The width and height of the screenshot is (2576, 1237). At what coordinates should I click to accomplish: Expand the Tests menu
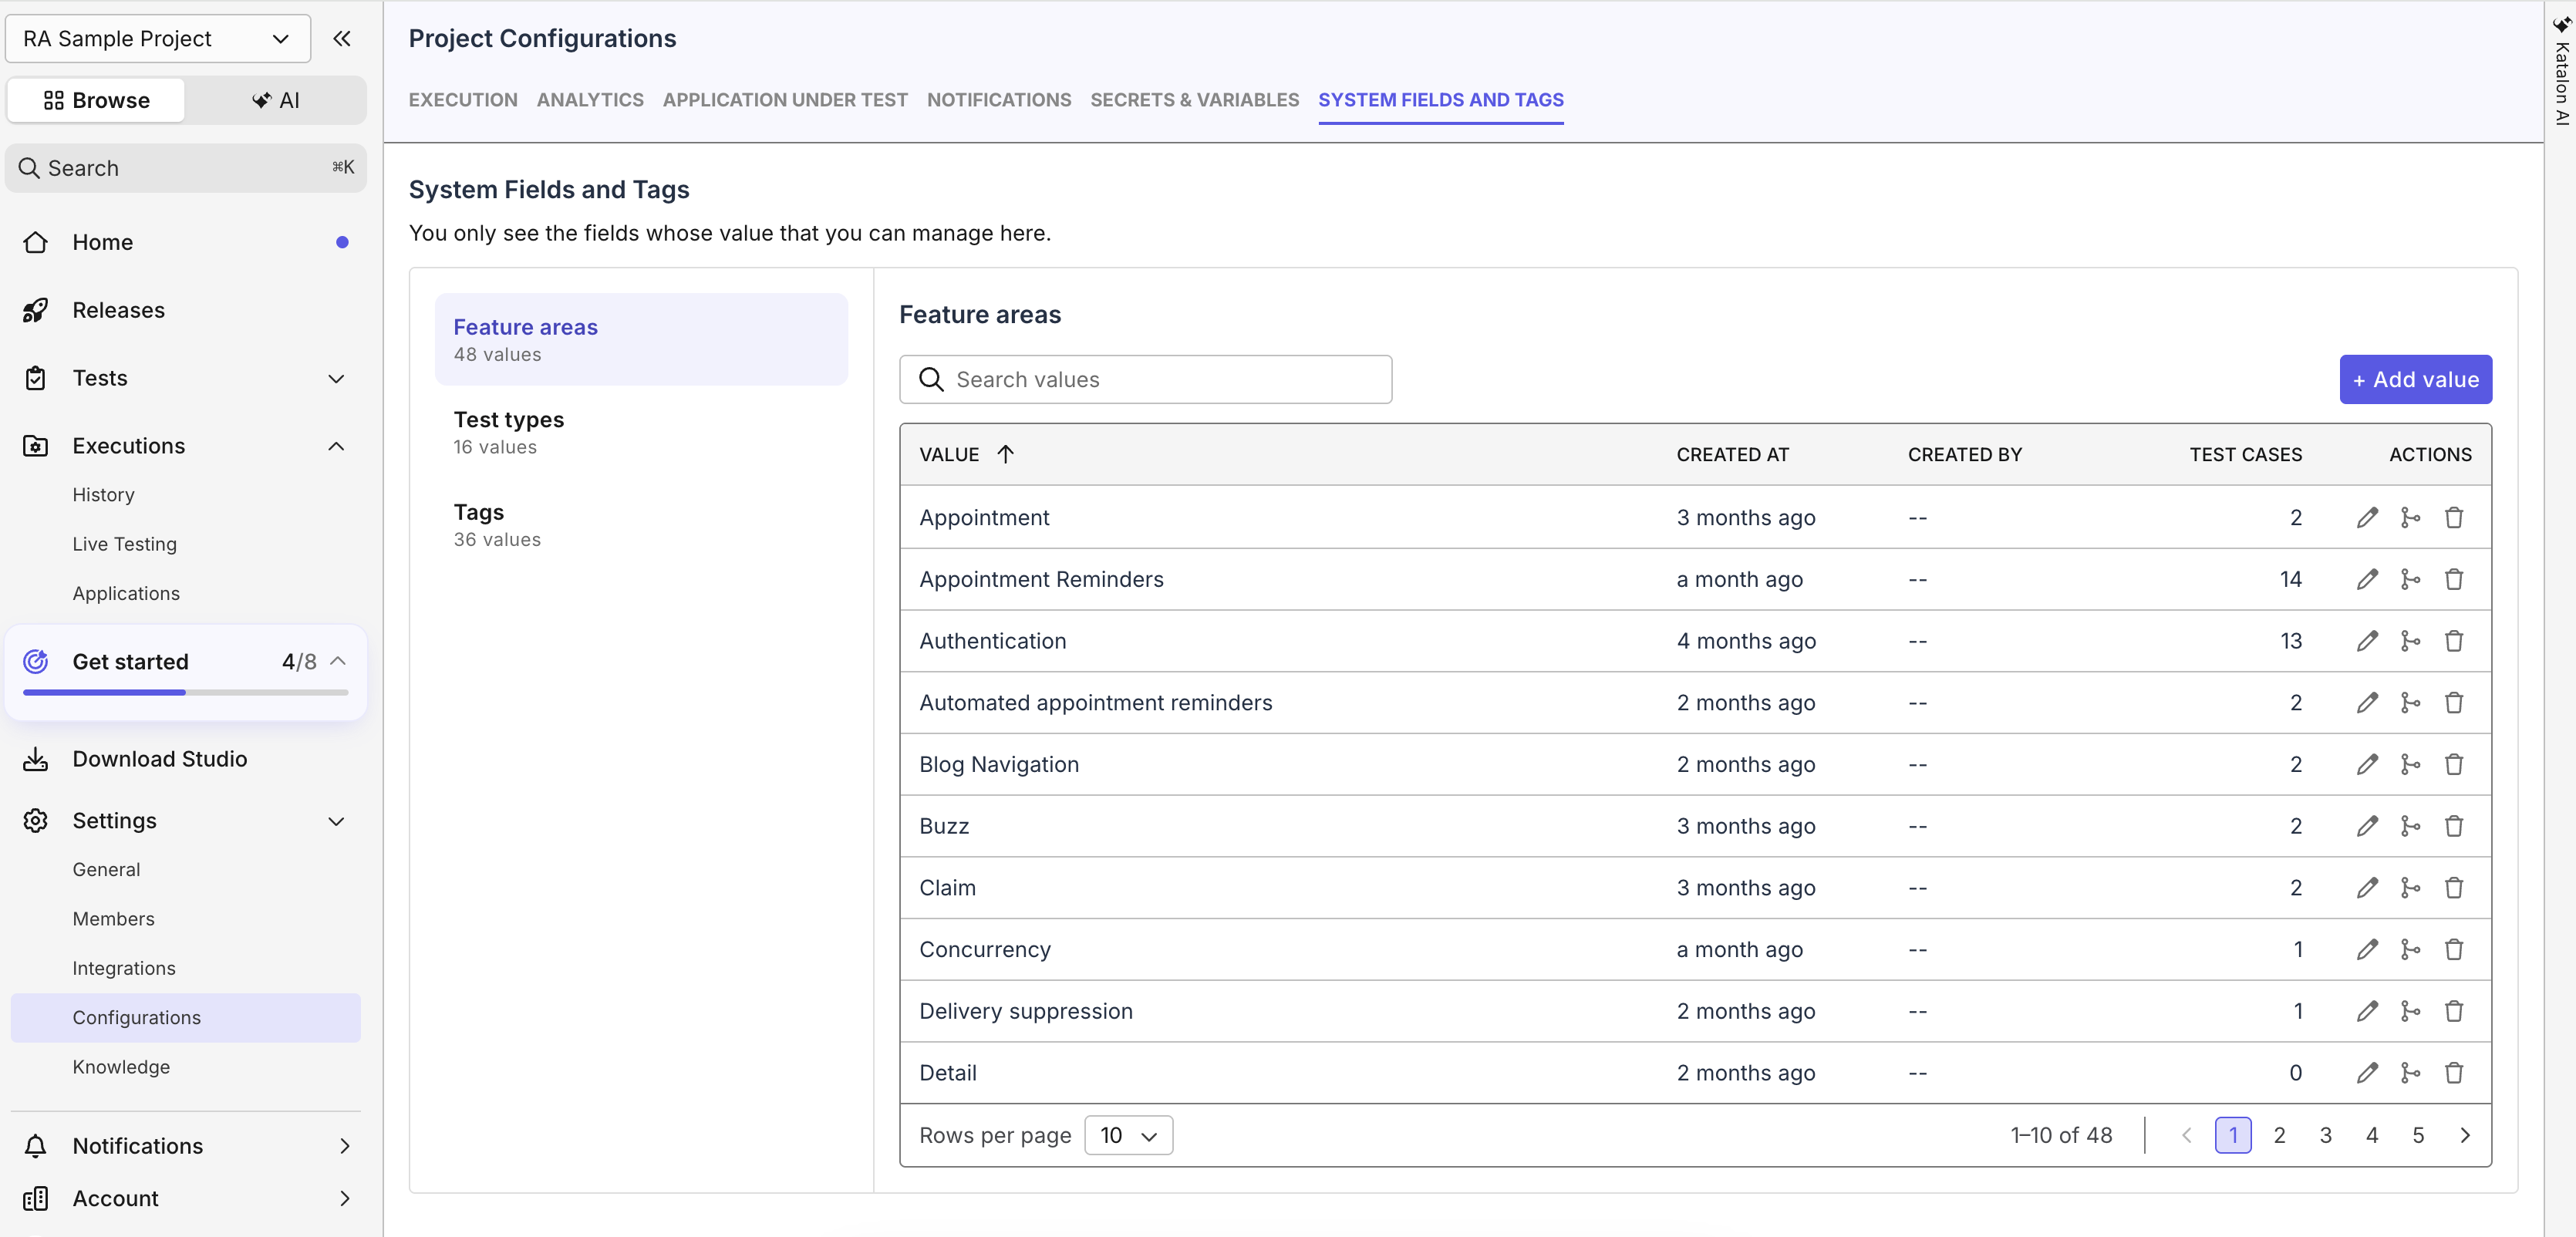tap(336, 379)
